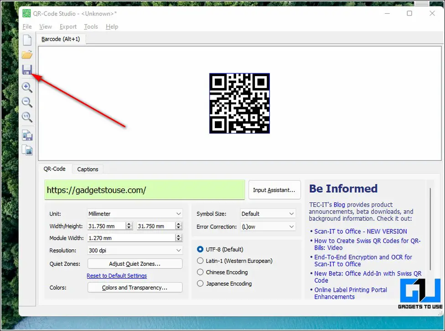The image size is (445, 331).
Task: Increase the Width value with the up arrow
Action: tap(129, 224)
